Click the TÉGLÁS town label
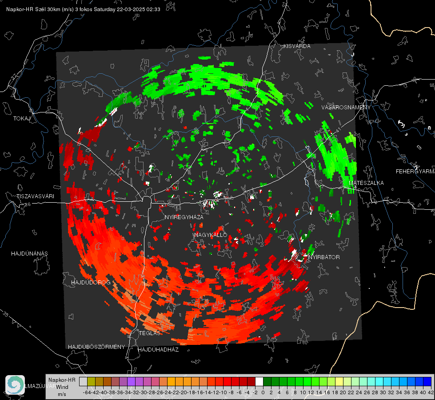Viewport: 435px width, 400px height. point(150,333)
